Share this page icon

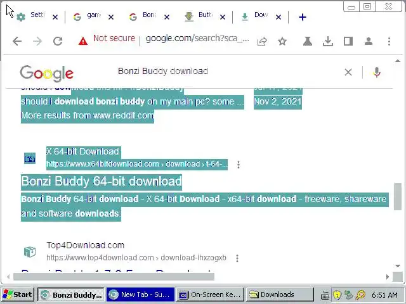click(262, 41)
